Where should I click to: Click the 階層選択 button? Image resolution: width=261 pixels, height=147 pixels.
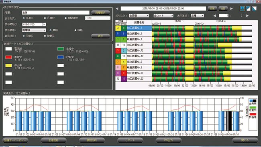pos(100,13)
